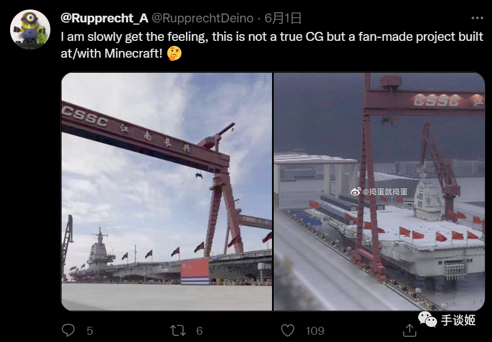Open the three-dot more options menu

[x=477, y=18]
